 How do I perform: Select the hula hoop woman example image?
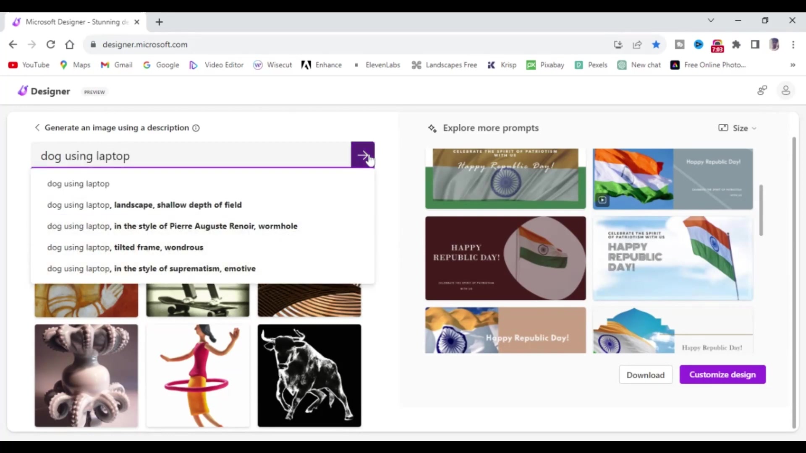(x=198, y=375)
